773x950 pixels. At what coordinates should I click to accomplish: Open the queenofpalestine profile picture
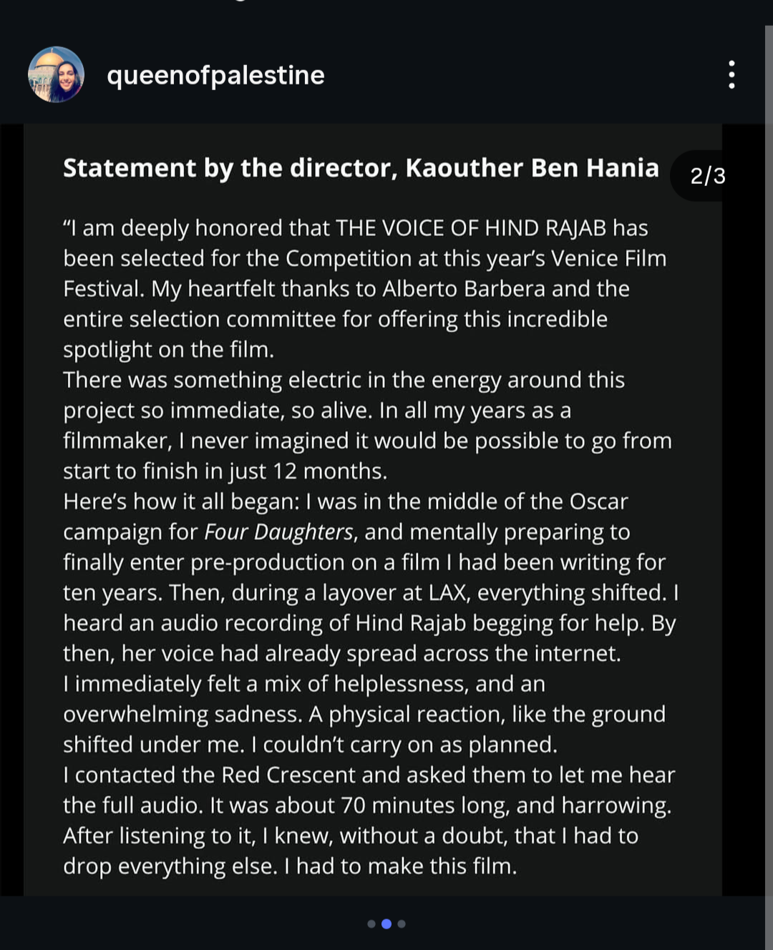(56, 74)
